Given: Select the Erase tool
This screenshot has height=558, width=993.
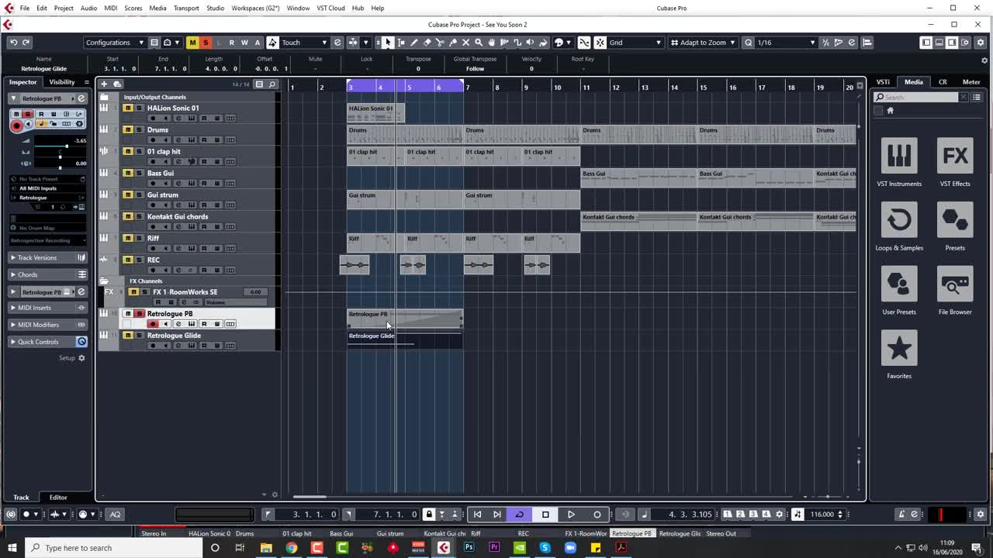Looking at the screenshot, I should [x=427, y=43].
